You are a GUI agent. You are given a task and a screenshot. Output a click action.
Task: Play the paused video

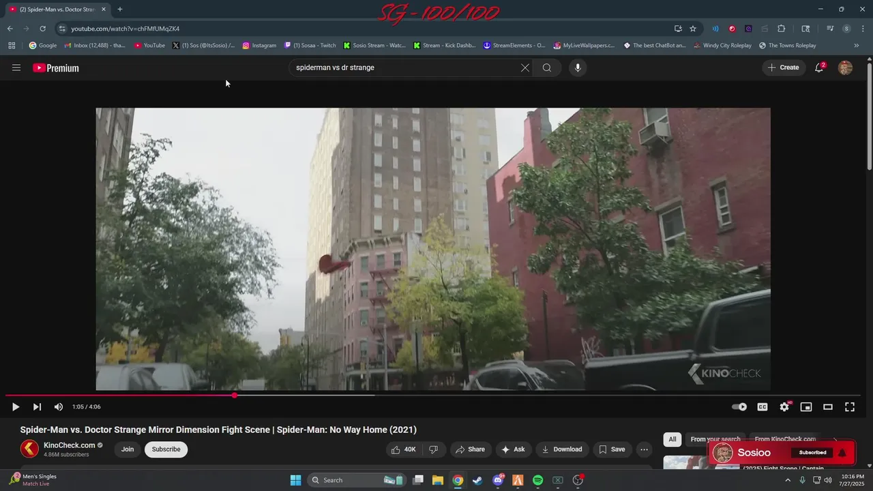16,407
